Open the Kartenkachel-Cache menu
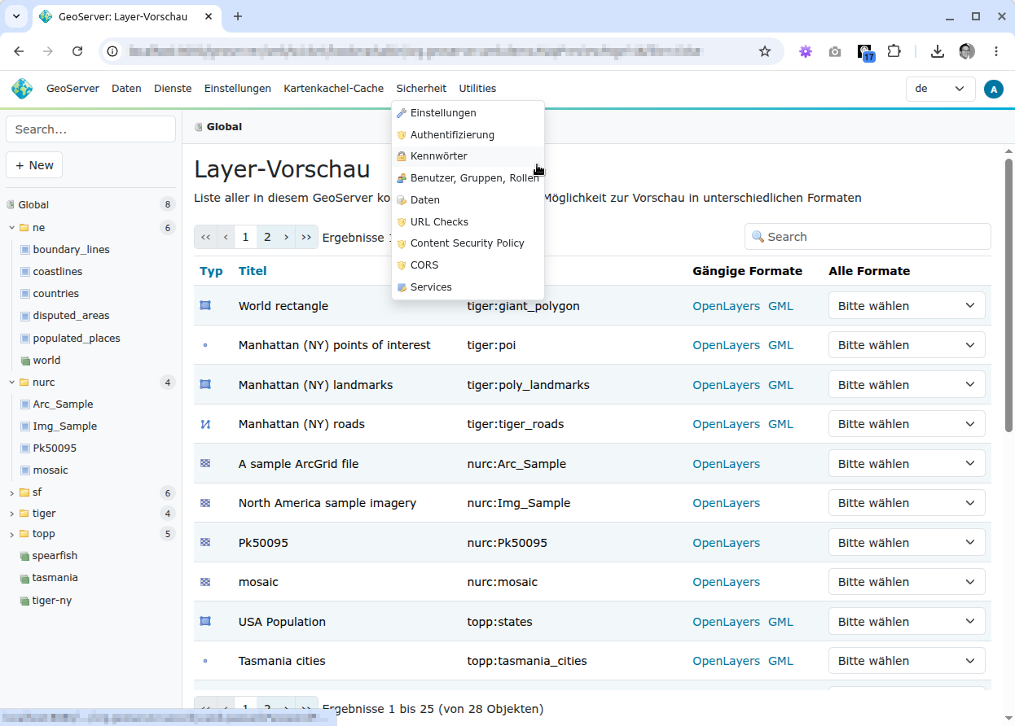The image size is (1015, 726). click(334, 89)
